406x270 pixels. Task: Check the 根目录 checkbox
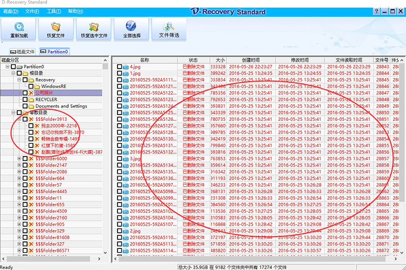coord(19,73)
